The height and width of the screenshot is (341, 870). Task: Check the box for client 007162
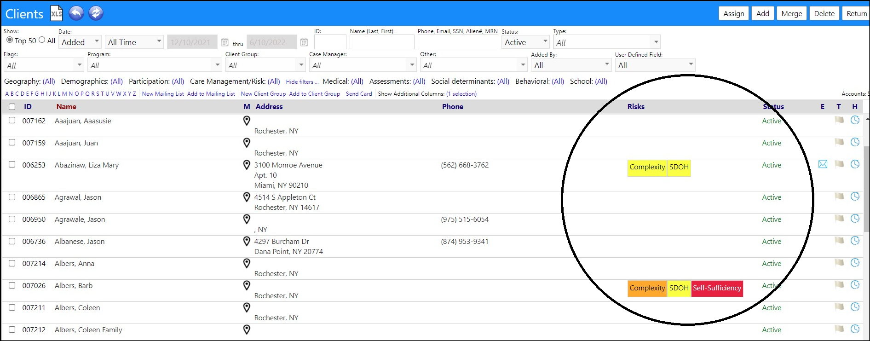(x=12, y=120)
